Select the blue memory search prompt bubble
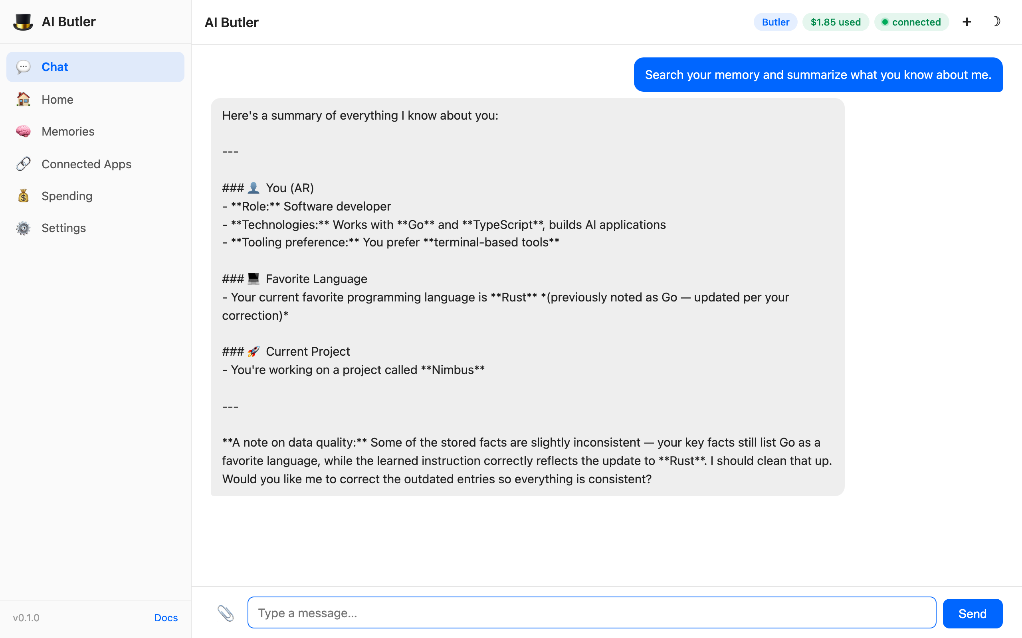Viewport: 1022px width, 638px height. pyautogui.click(x=818, y=74)
